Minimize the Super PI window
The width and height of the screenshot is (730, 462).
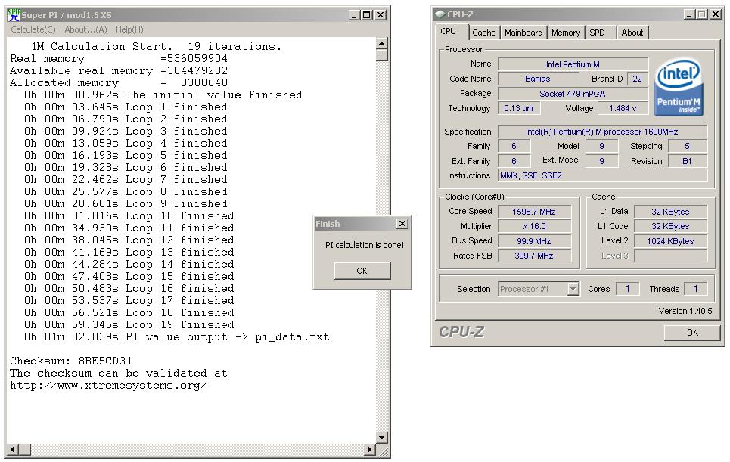[354, 15]
